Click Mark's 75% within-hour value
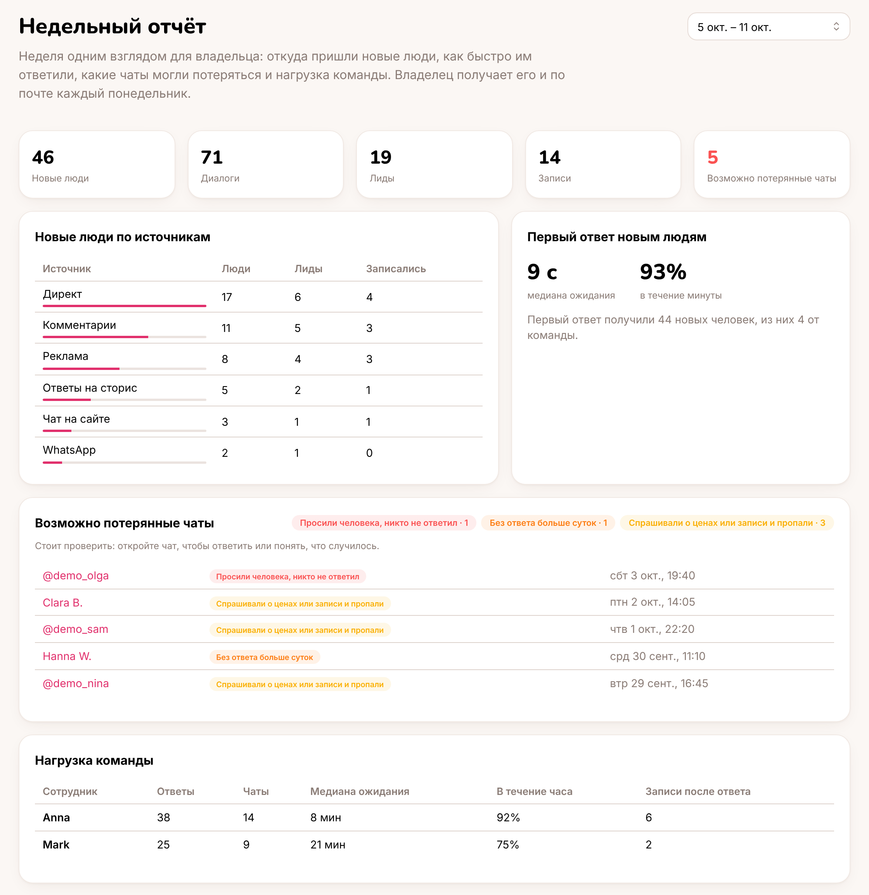The width and height of the screenshot is (869, 895). tap(507, 844)
